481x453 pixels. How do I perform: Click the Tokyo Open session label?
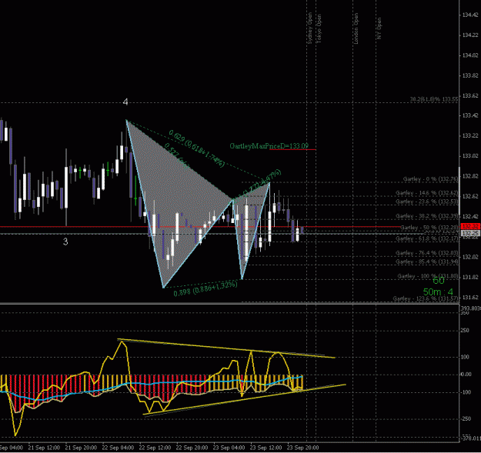tap(319, 28)
